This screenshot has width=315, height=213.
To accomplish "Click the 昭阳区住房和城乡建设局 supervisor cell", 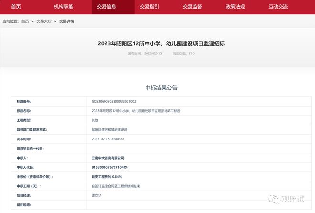I will [109, 129].
